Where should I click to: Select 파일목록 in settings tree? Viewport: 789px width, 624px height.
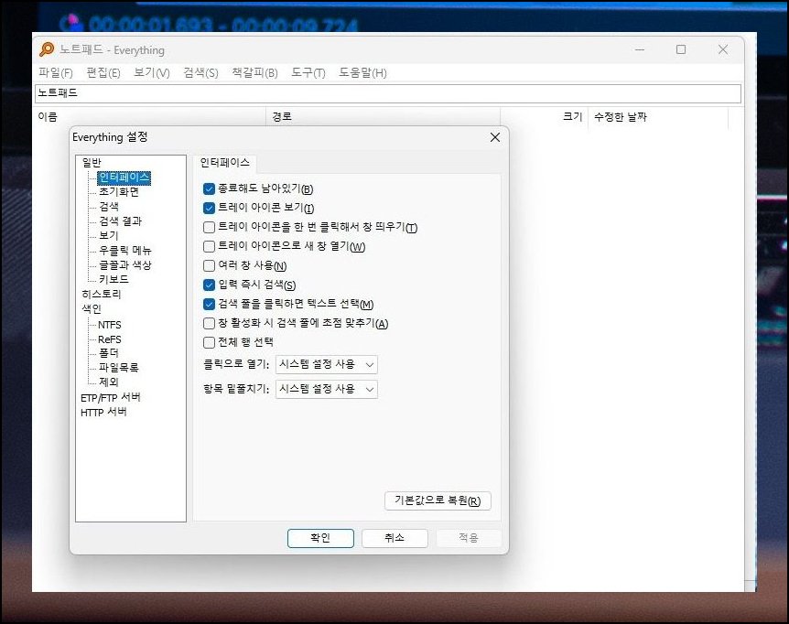119,368
